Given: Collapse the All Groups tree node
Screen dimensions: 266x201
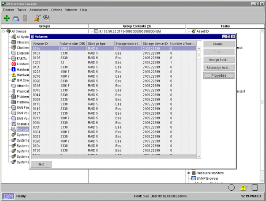Looking at the screenshot, I should pyautogui.click(x=3, y=31).
